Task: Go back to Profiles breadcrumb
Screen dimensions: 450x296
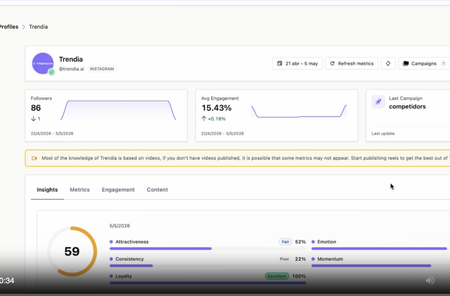Action: tap(9, 26)
